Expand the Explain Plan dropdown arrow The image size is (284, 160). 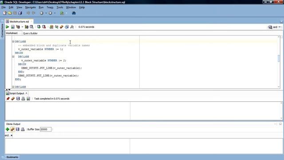coord(22,27)
